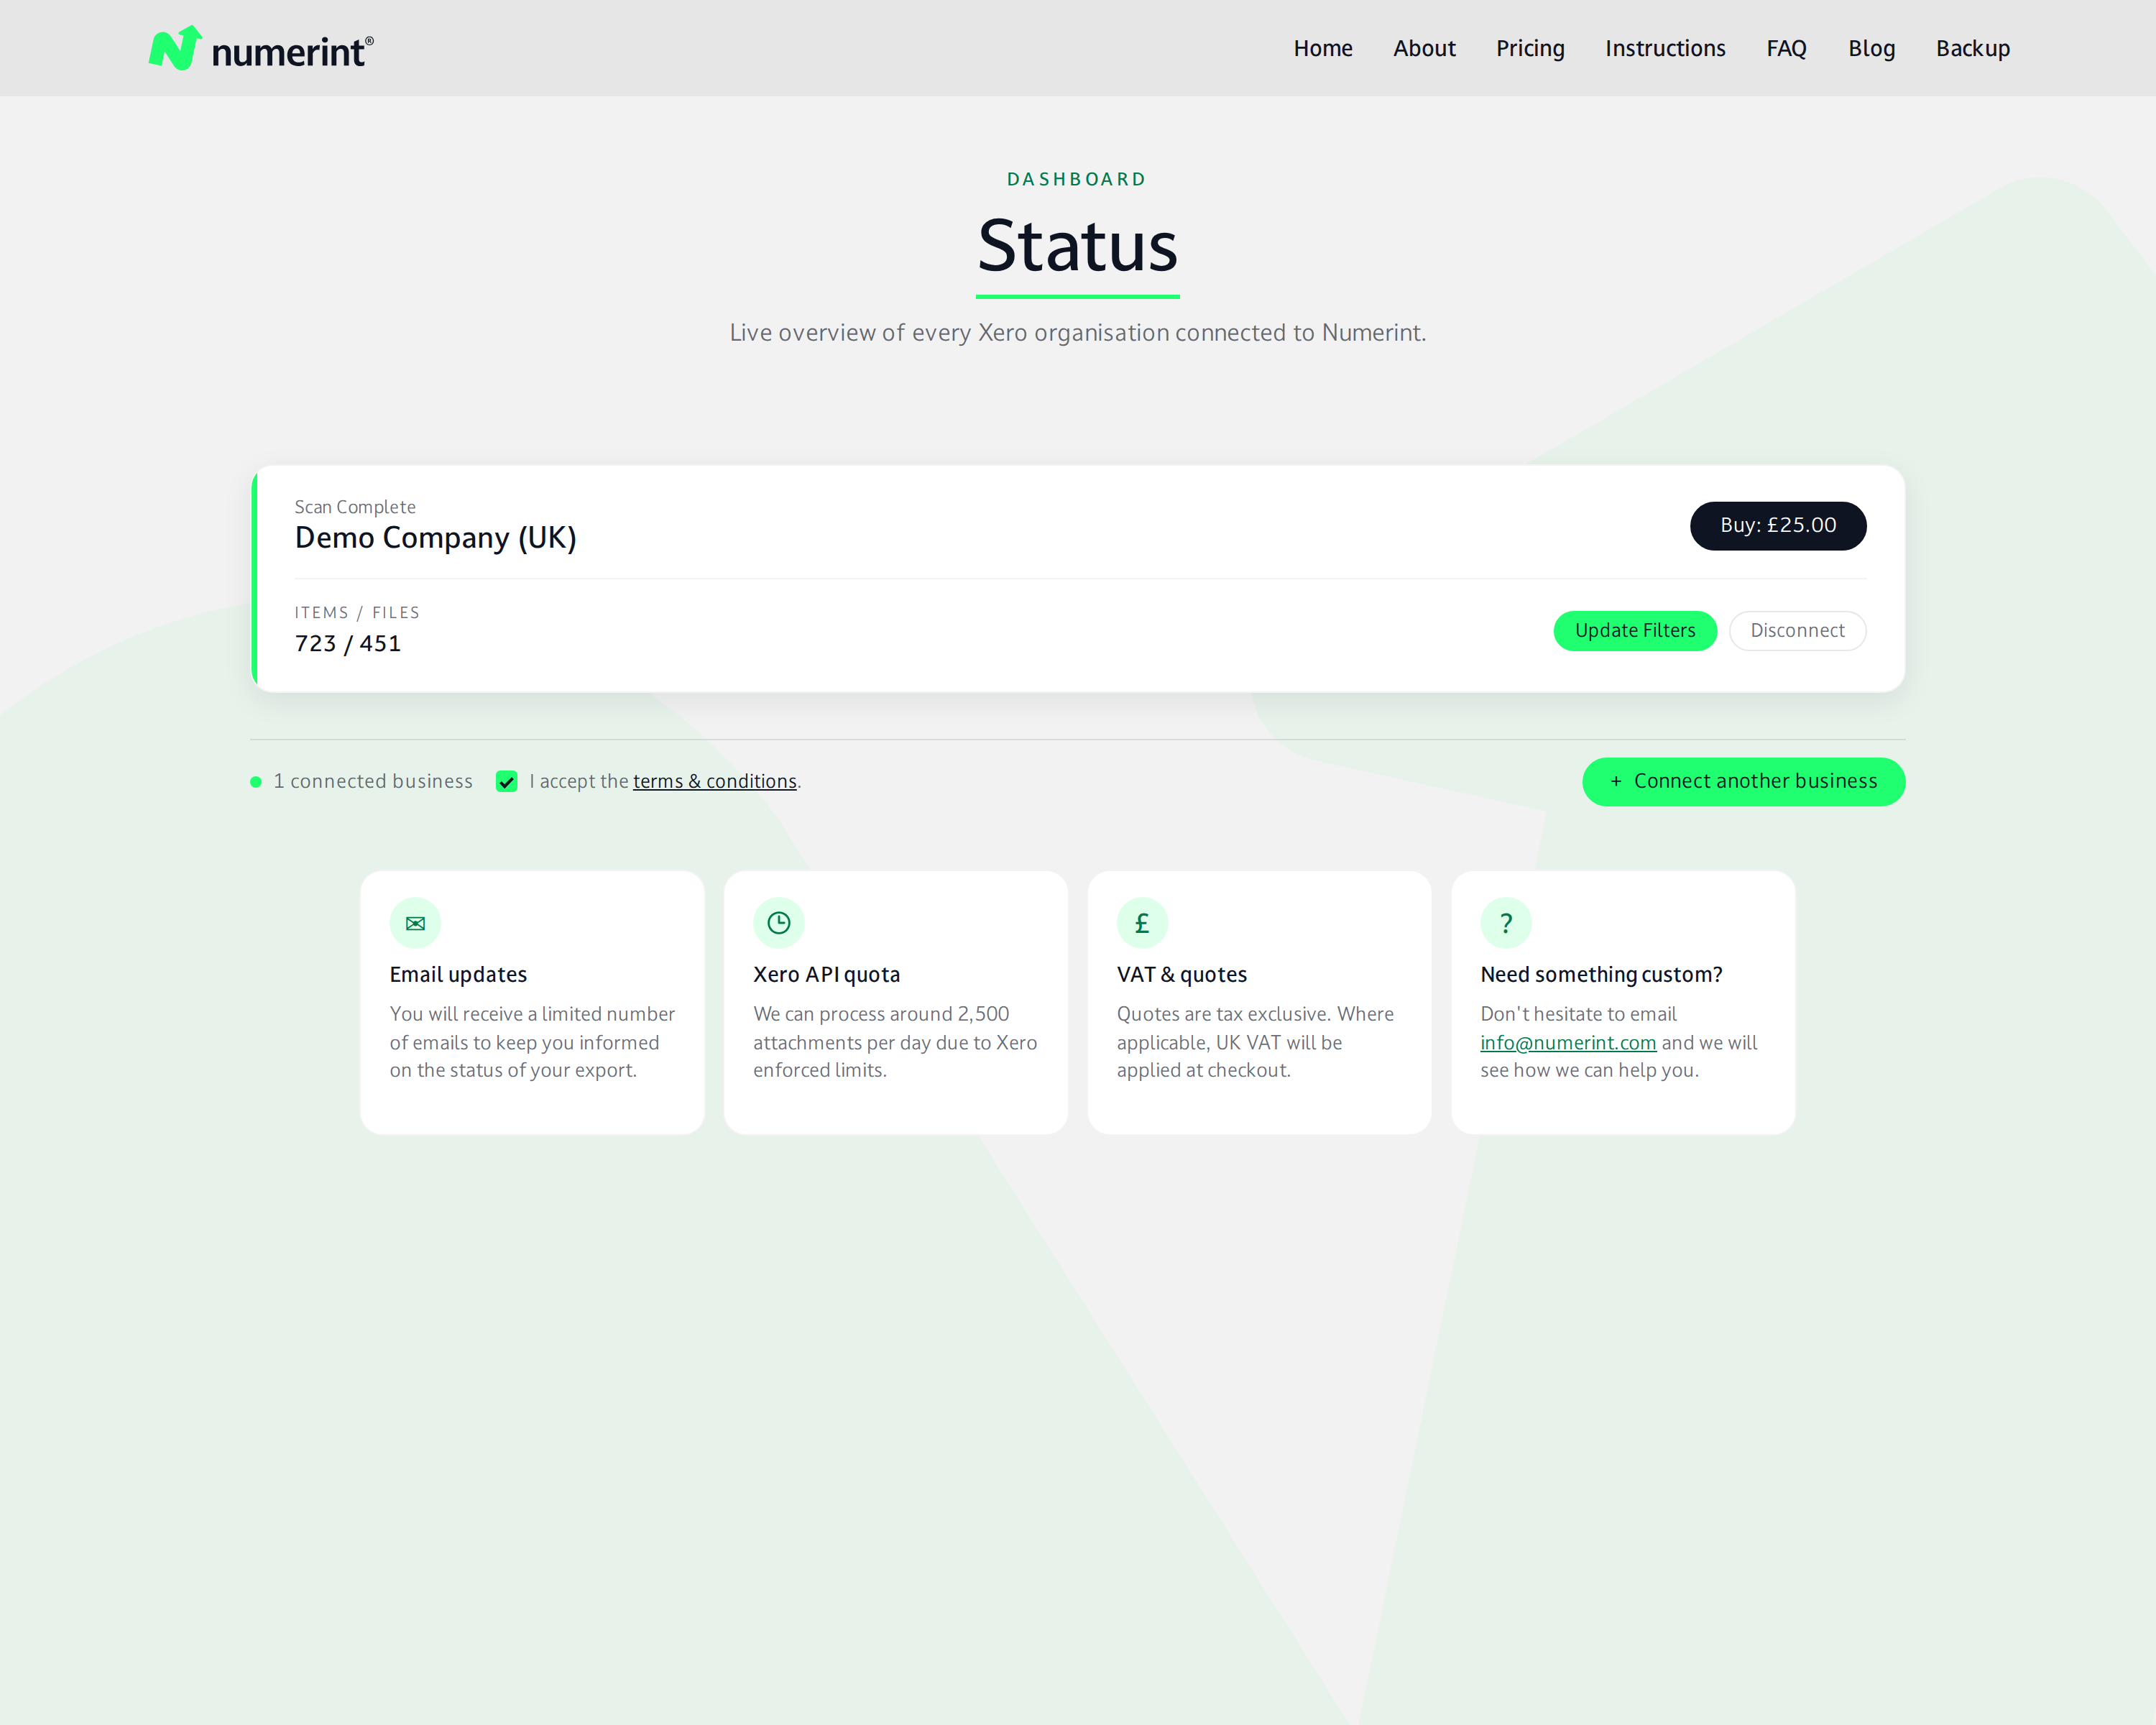Open the Pricing menu item
Viewport: 2156px width, 1725px height.
pyautogui.click(x=1530, y=48)
